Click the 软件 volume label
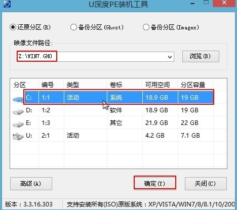237x210 pixels. pos(116,110)
